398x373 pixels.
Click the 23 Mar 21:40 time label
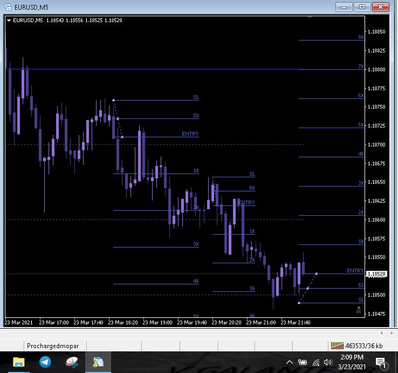pos(296,322)
